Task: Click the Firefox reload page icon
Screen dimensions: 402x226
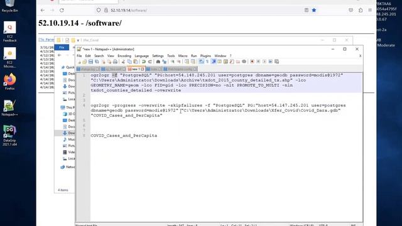Action: click(x=62, y=10)
